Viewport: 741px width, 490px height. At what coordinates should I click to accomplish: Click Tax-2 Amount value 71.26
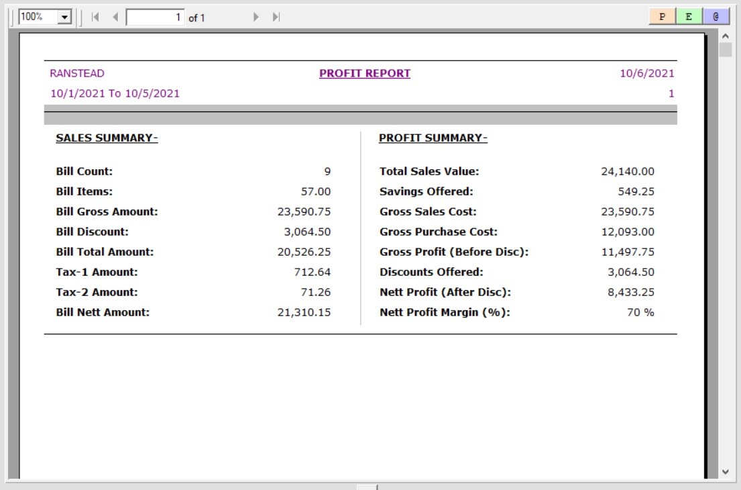tap(316, 292)
